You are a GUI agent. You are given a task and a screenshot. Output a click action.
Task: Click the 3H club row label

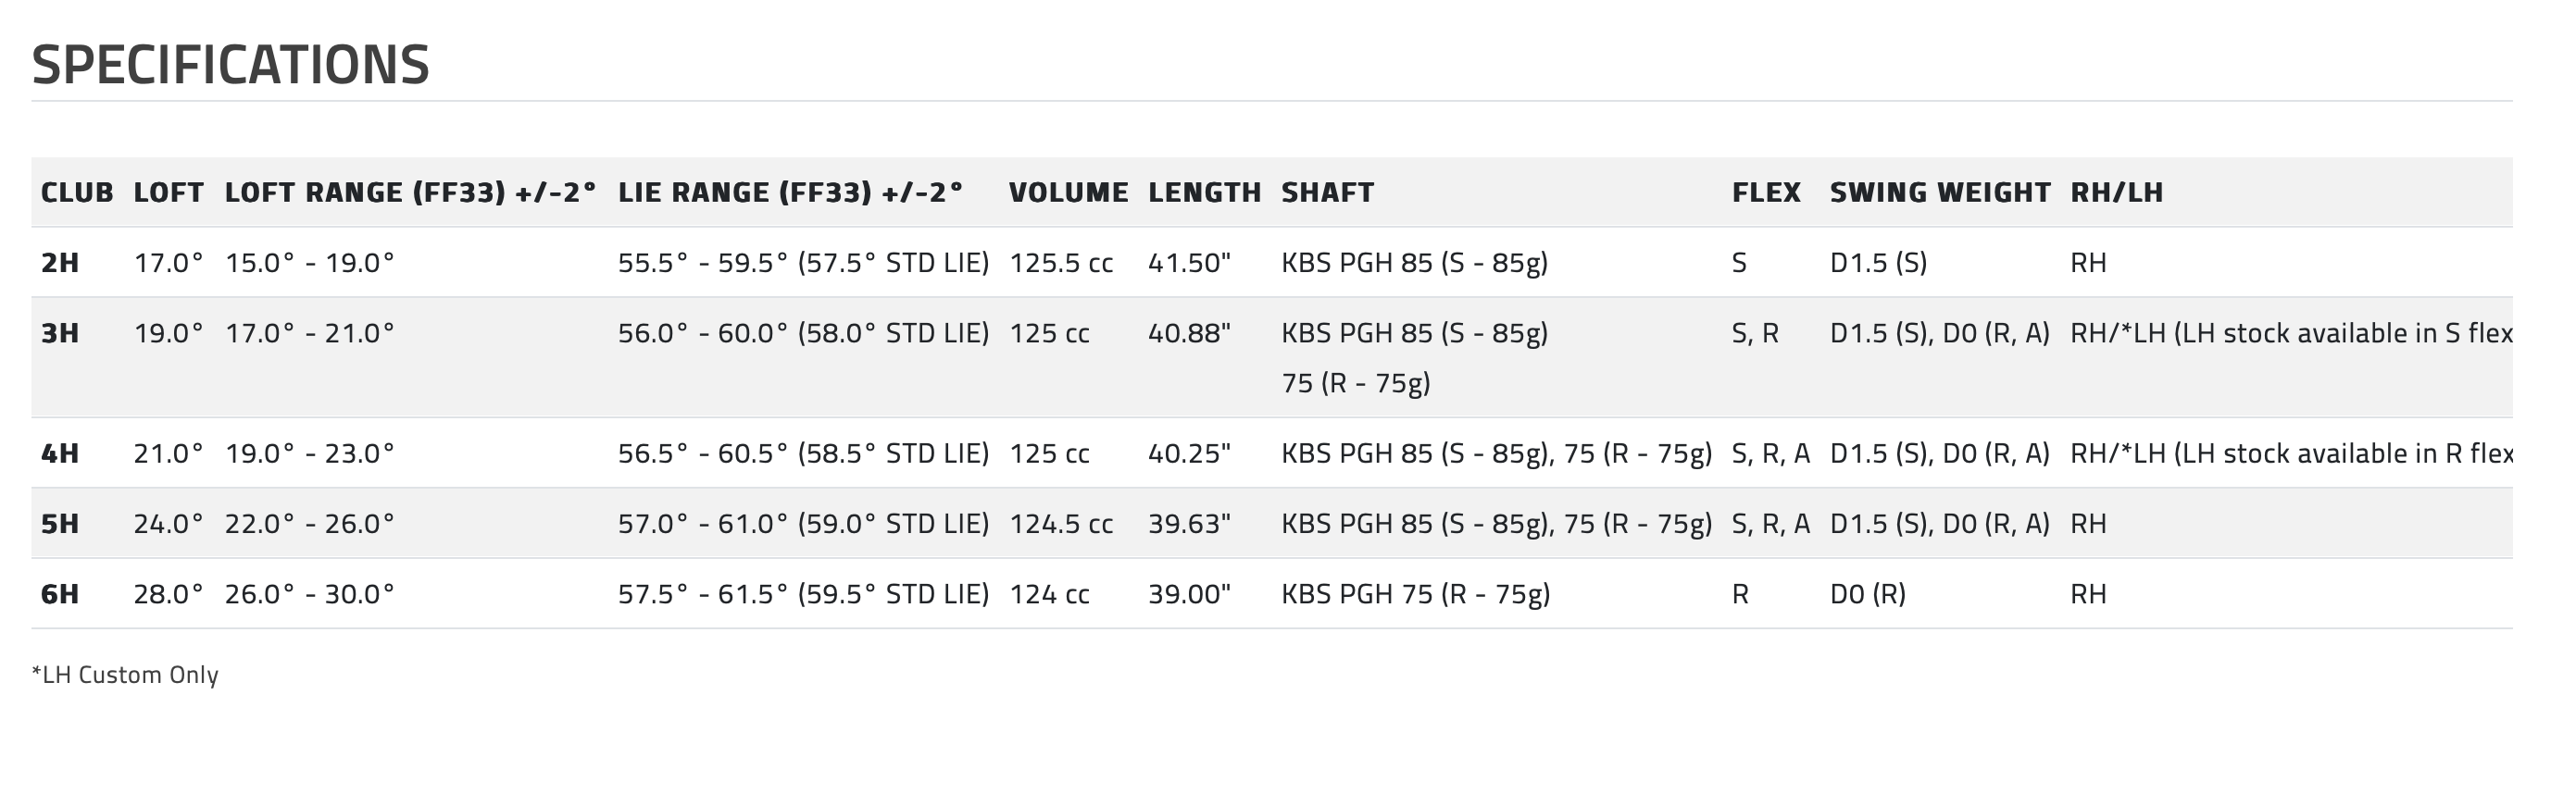pyautogui.click(x=60, y=333)
